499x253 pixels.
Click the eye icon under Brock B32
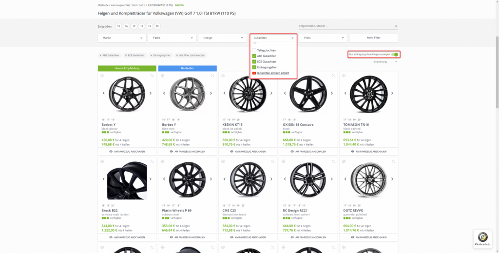click(111, 237)
